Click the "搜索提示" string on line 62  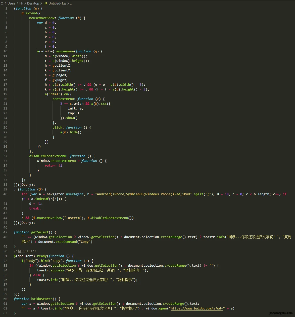point(130,308)
